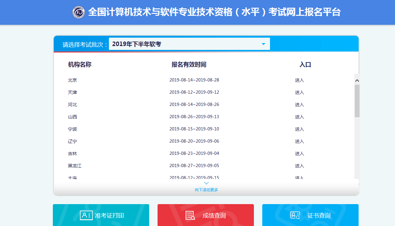395x226 pixels.
Task: Click 进入 for 辽宁
Action: click(299, 141)
